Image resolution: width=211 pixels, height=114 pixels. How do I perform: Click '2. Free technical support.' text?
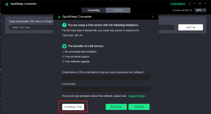76,57
